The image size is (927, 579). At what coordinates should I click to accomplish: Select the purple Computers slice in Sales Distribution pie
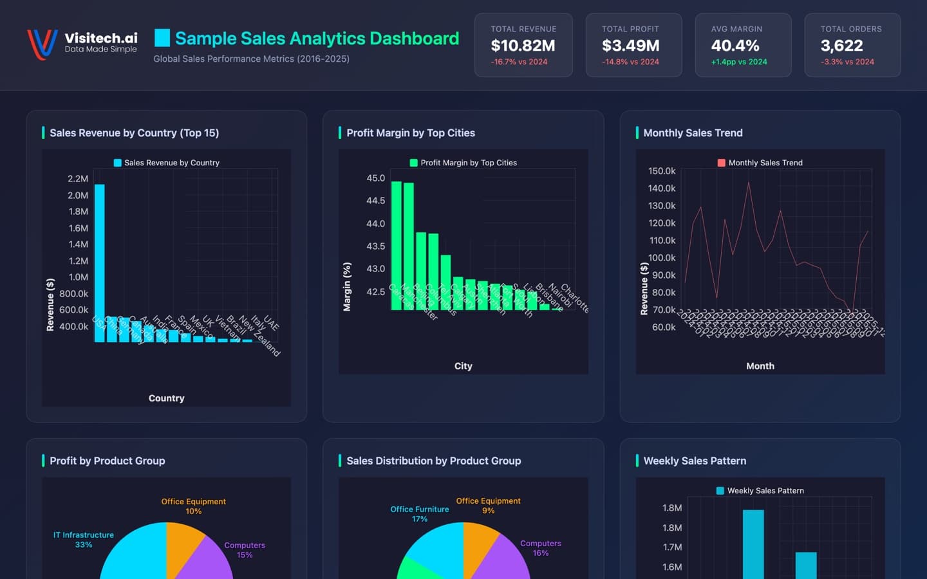click(x=505, y=560)
